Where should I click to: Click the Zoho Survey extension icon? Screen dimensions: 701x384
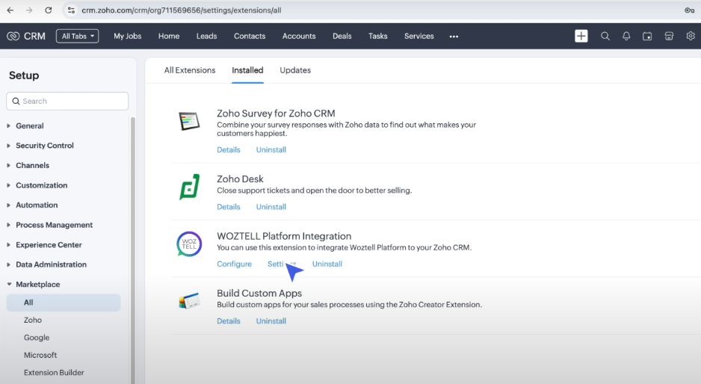189,121
